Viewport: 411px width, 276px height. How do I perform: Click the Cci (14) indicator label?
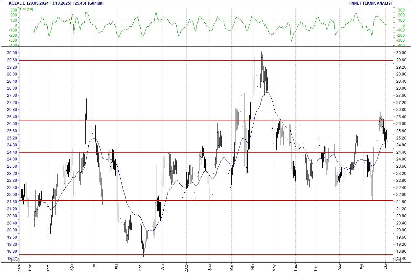tap(27, 9)
